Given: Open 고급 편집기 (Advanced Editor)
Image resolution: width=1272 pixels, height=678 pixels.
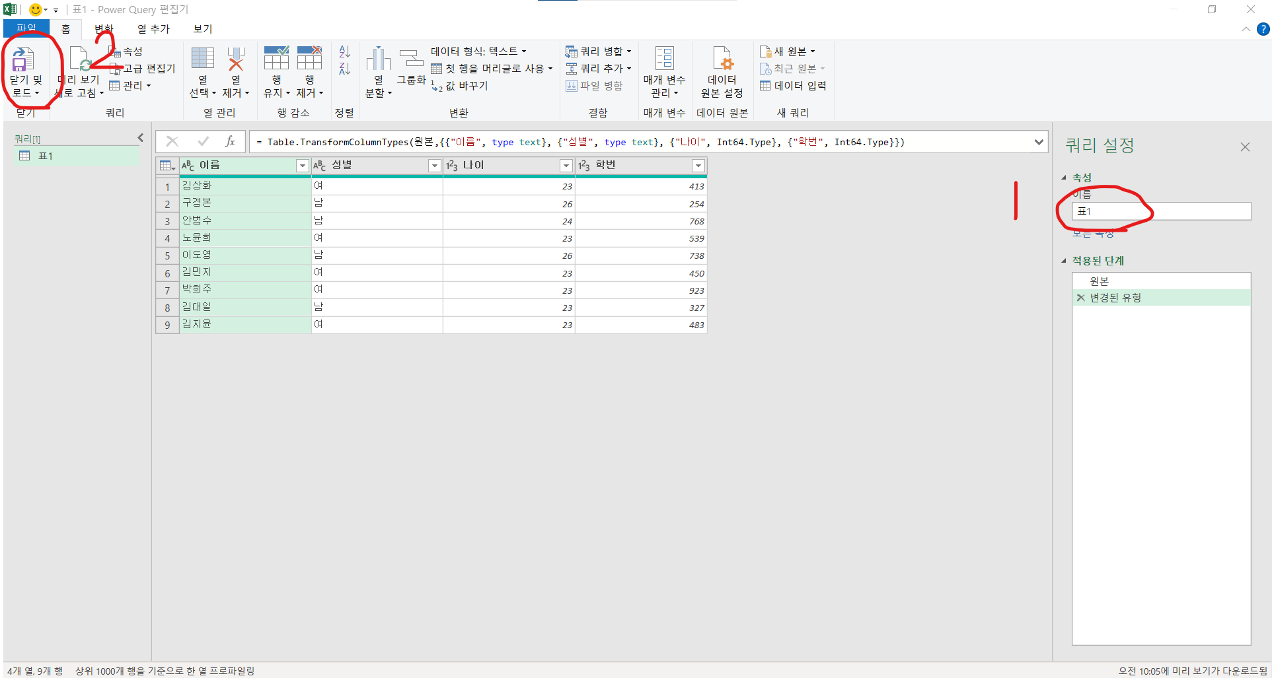Looking at the screenshot, I should (x=143, y=69).
